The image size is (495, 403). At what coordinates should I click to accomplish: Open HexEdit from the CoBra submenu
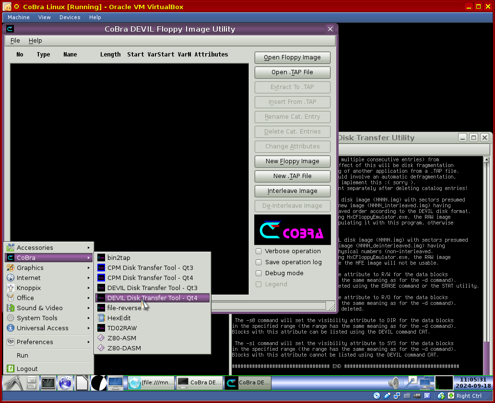pyautogui.click(x=119, y=318)
